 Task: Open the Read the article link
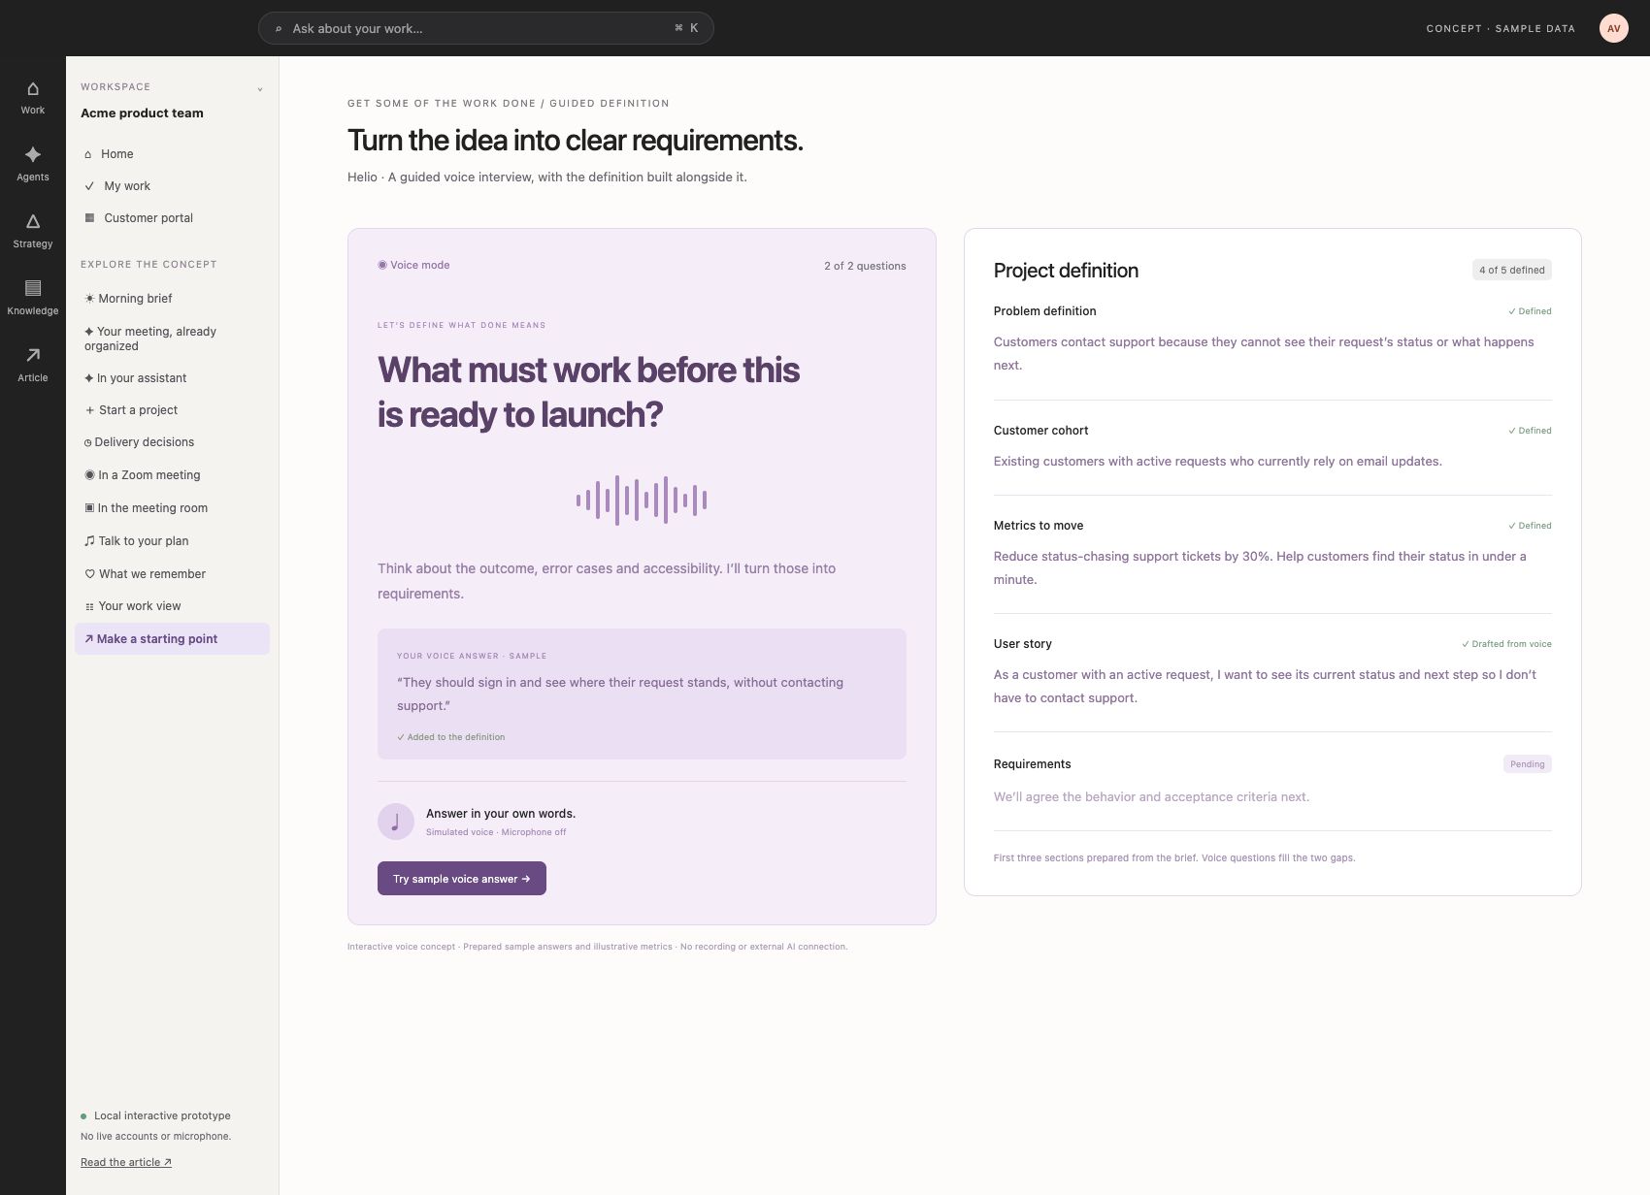(126, 1162)
